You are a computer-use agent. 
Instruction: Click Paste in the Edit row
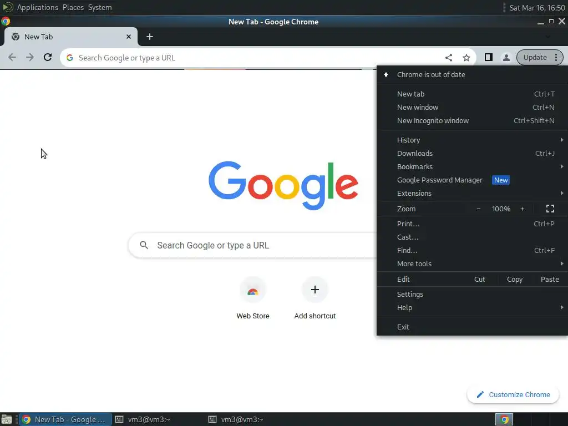pyautogui.click(x=550, y=280)
